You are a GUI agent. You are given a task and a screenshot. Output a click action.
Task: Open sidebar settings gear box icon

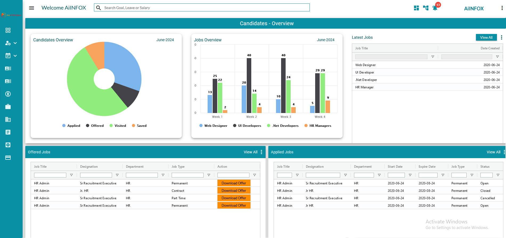(x=8, y=145)
